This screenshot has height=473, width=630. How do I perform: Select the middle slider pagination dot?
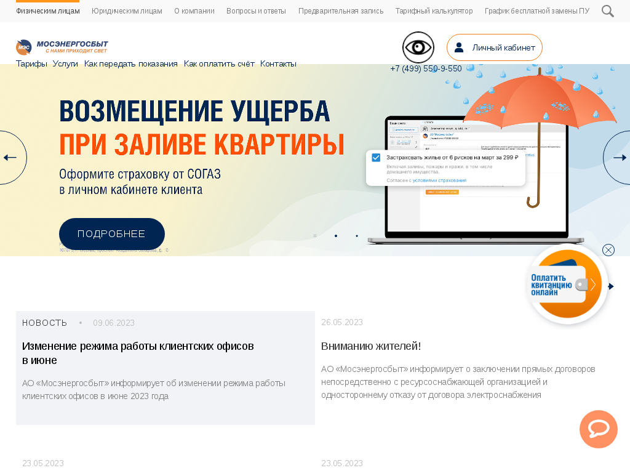[x=336, y=236]
